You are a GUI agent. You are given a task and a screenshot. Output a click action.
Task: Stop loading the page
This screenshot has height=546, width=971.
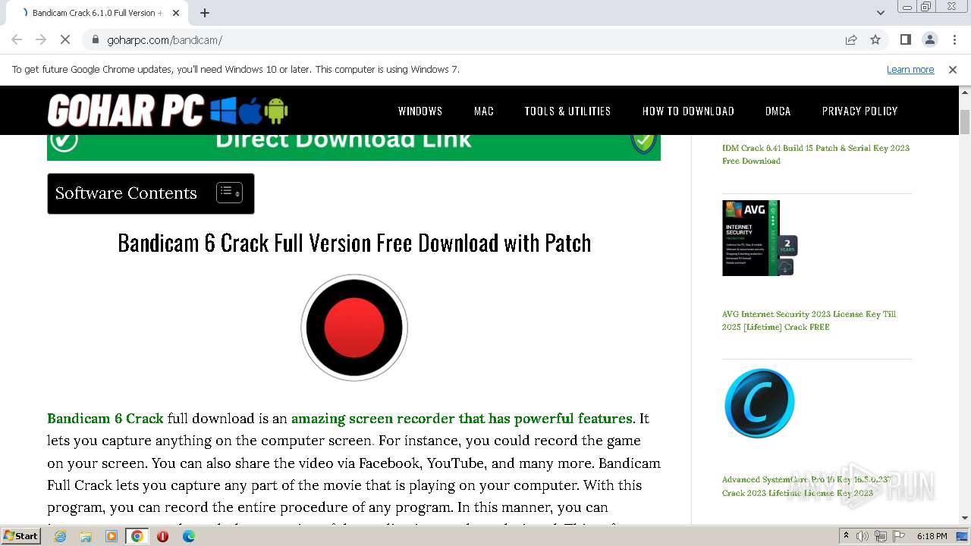coord(65,39)
